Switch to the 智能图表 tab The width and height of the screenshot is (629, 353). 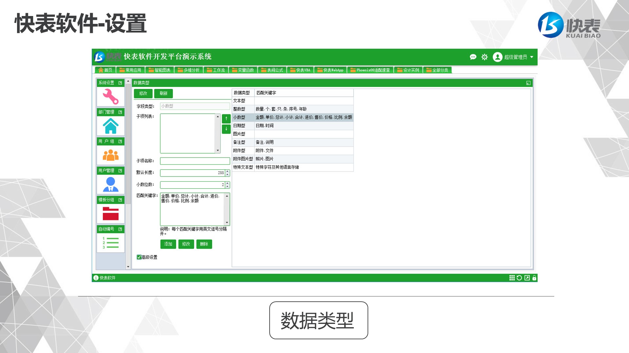(159, 70)
